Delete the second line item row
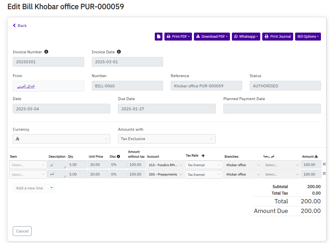 coord(324,174)
